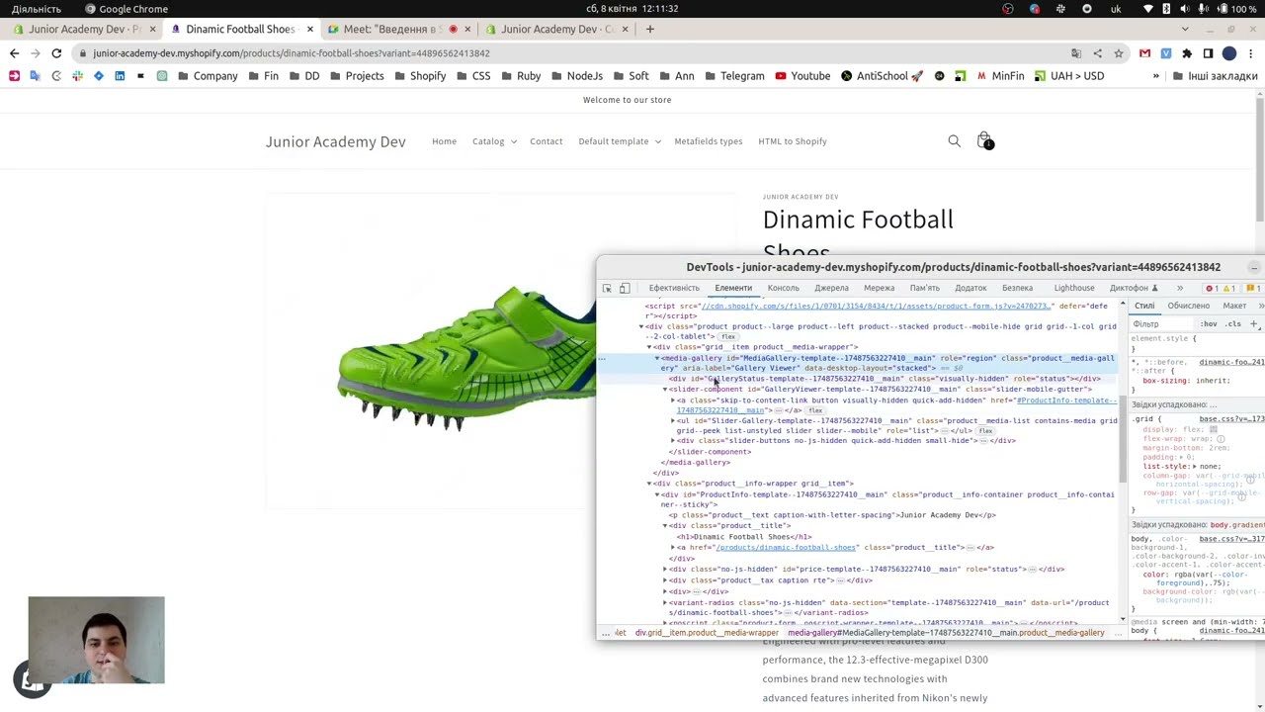This screenshot has height=712, width=1265.
Task: Expand the div slider-buttons node
Action: pos(673,441)
